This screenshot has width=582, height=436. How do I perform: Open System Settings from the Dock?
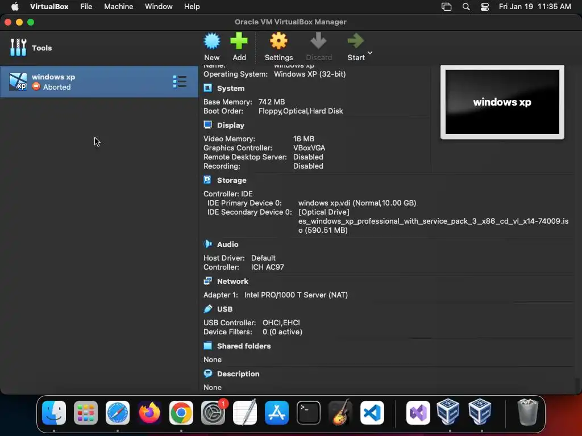click(213, 413)
